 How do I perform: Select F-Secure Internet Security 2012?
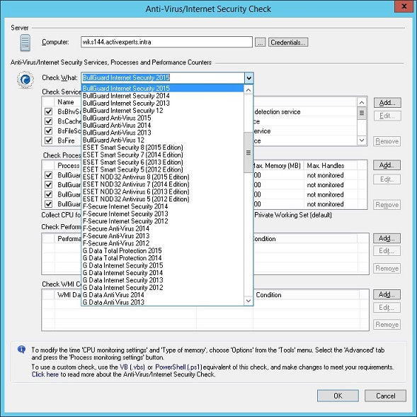[163, 221]
